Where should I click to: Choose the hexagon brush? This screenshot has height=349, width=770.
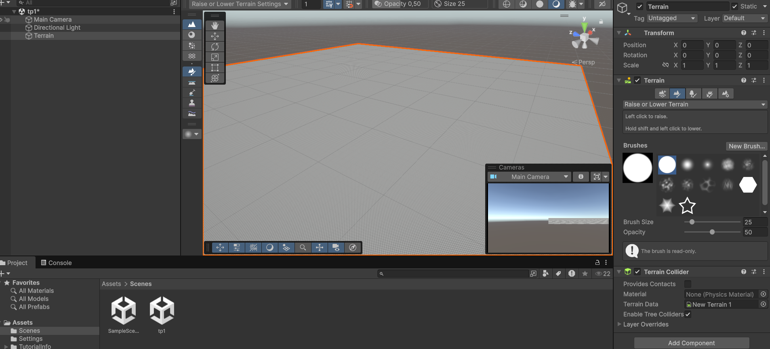click(x=747, y=185)
